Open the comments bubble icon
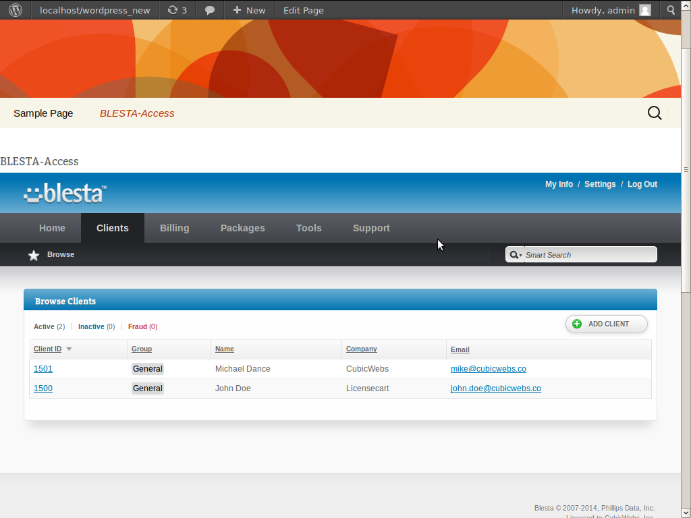The width and height of the screenshot is (691, 518). (x=210, y=10)
